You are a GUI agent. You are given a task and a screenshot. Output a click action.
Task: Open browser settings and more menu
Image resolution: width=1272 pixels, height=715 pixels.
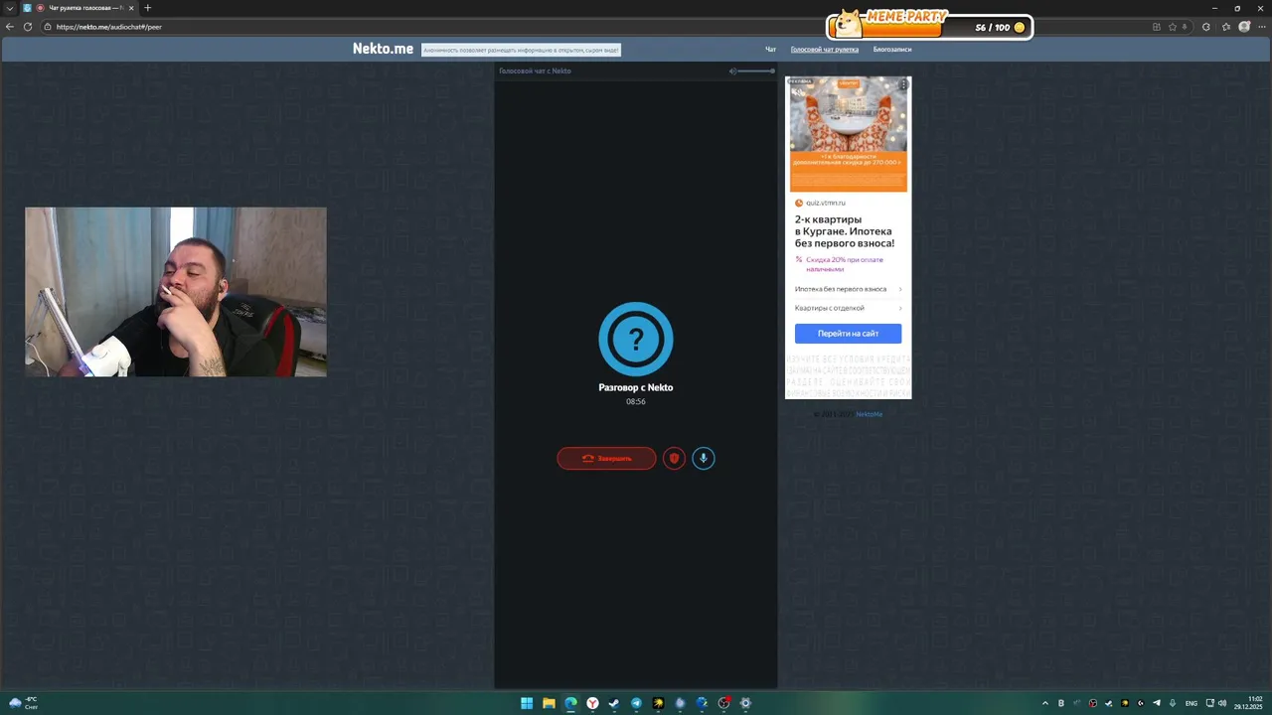(x=1262, y=27)
